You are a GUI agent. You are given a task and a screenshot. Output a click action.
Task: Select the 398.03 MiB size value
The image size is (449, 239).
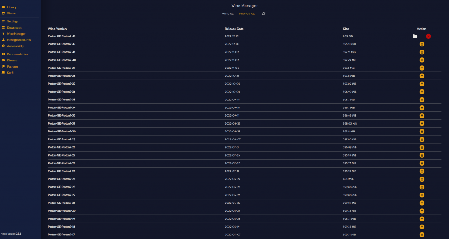click(x=349, y=124)
